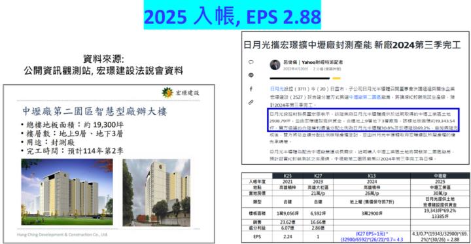471x244 pixels.
Task: Click the dark chat message icon in article sidebar
Action: [x=251, y=75]
